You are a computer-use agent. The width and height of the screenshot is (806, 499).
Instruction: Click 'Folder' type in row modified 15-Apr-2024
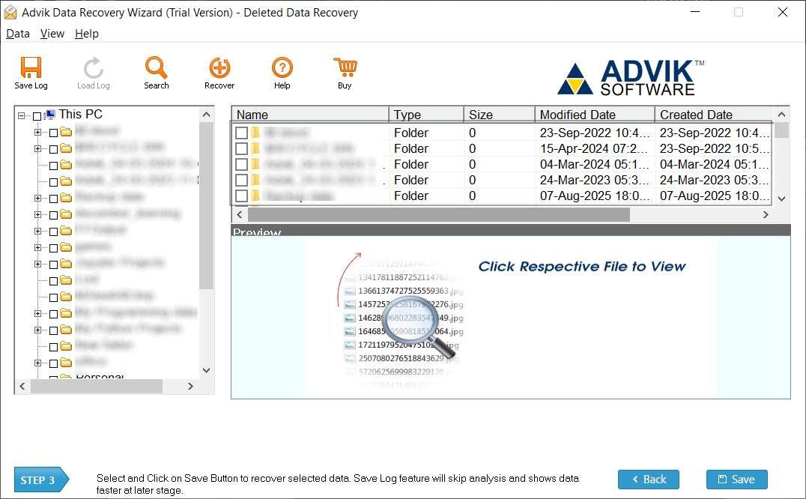click(x=411, y=148)
